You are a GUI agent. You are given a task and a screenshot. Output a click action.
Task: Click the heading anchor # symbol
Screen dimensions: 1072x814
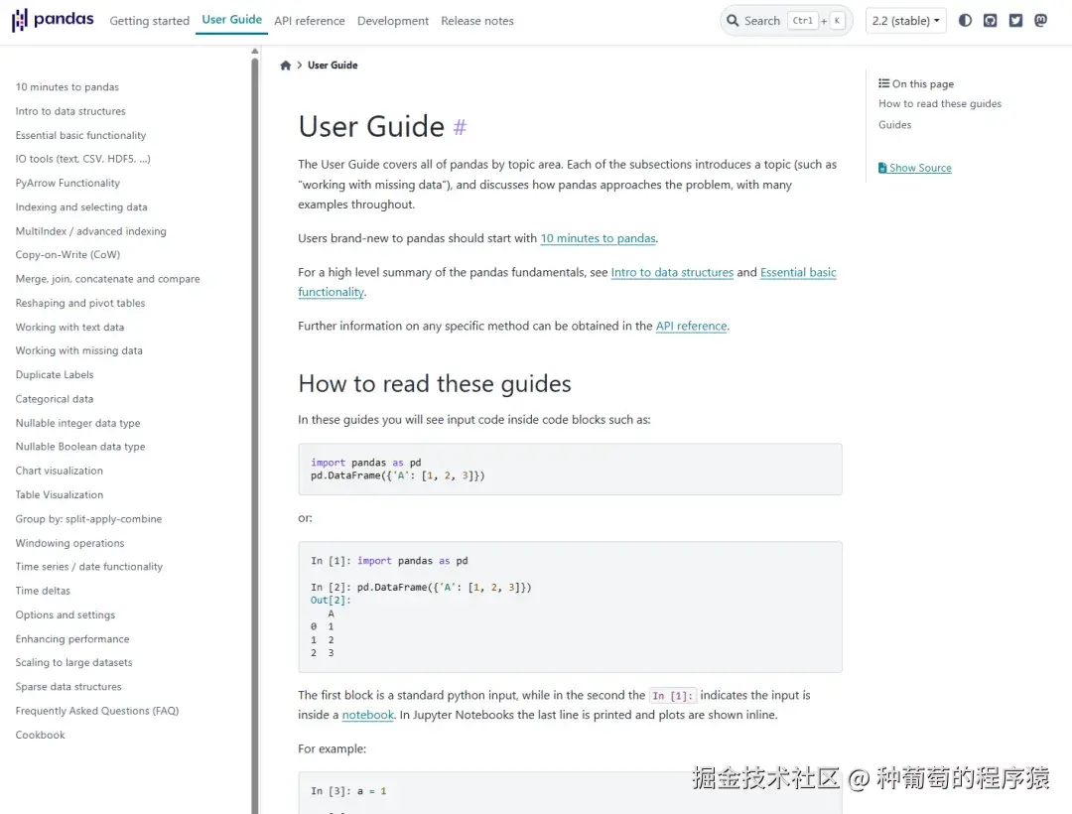click(x=460, y=127)
